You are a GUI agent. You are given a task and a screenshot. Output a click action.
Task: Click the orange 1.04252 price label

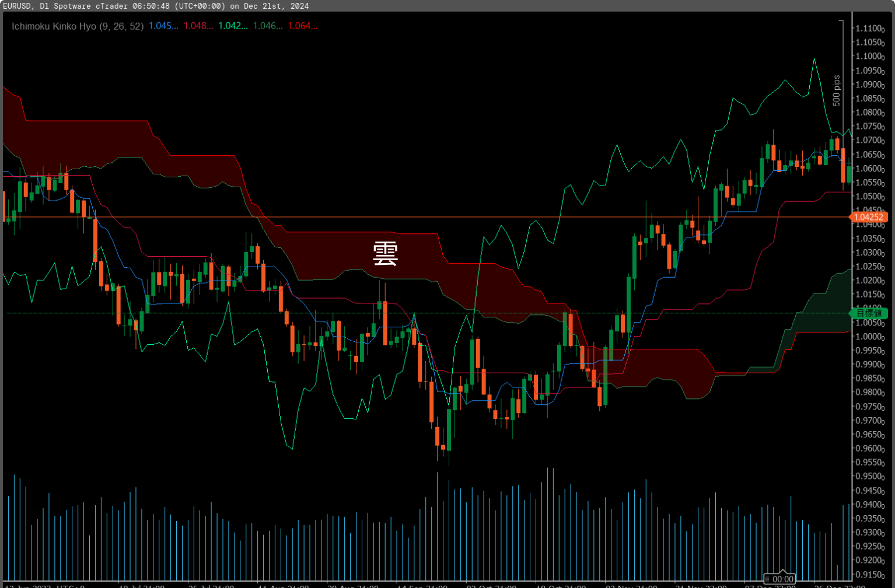pos(869,217)
